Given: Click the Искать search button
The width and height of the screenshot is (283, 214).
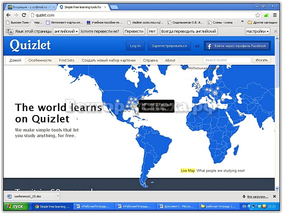Looking at the screenshot, I should tap(261, 60).
